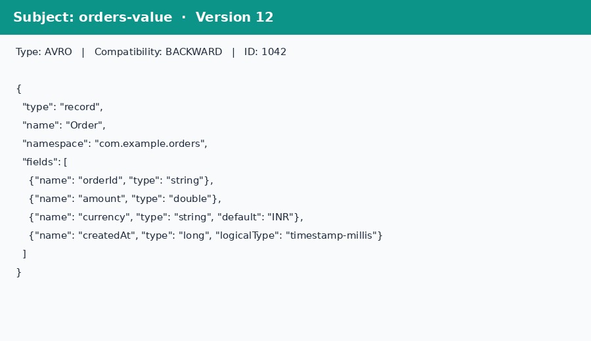Click the createdAt timestamp-millis field line
Screen dimensions: 591x341
coord(206,235)
